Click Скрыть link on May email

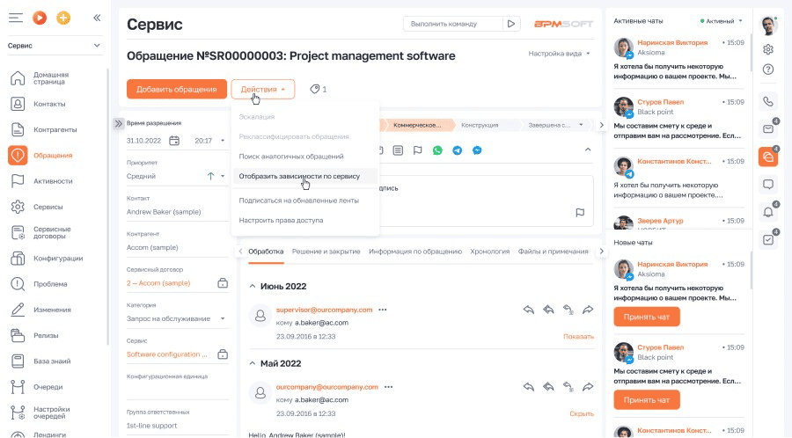pos(582,413)
